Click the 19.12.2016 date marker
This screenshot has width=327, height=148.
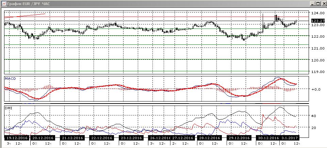coord(17,138)
